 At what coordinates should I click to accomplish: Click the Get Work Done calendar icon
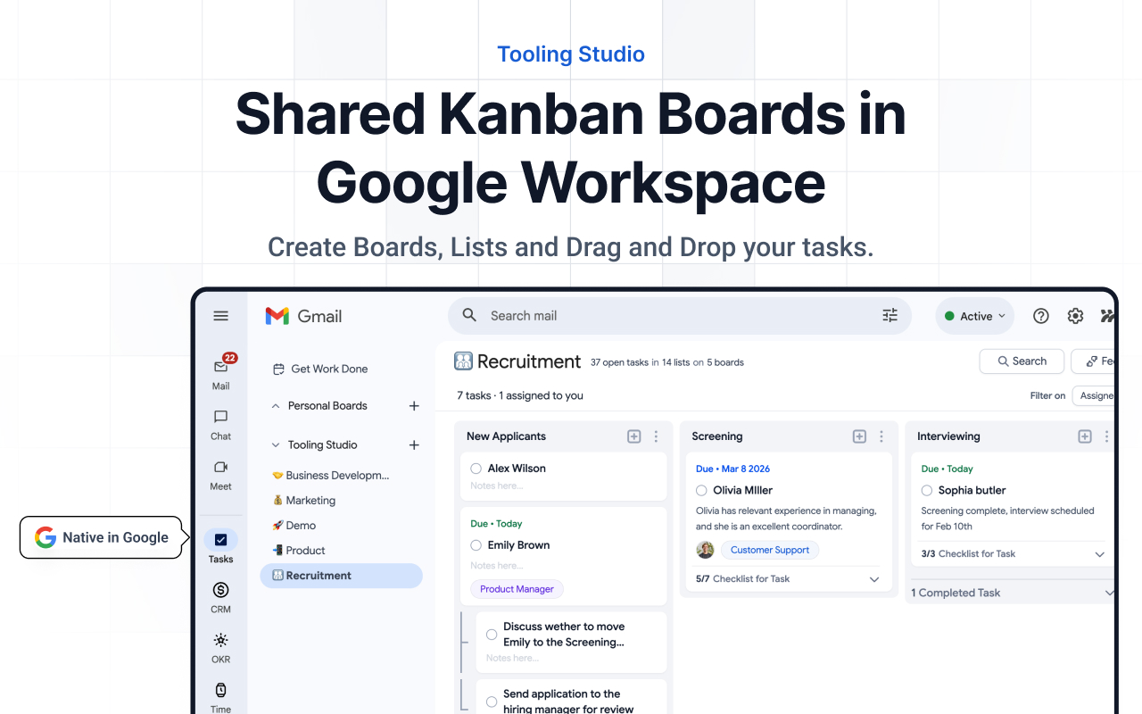278,369
